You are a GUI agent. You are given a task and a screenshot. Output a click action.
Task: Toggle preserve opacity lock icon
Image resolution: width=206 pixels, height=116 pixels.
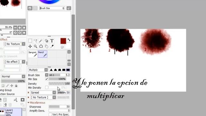[x=3, y=86]
